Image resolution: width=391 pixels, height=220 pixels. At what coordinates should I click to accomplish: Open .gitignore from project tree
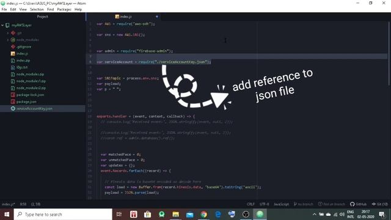click(x=24, y=46)
